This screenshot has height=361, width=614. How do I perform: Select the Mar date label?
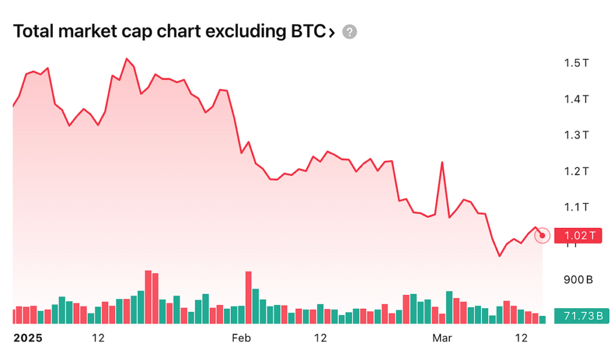442,338
